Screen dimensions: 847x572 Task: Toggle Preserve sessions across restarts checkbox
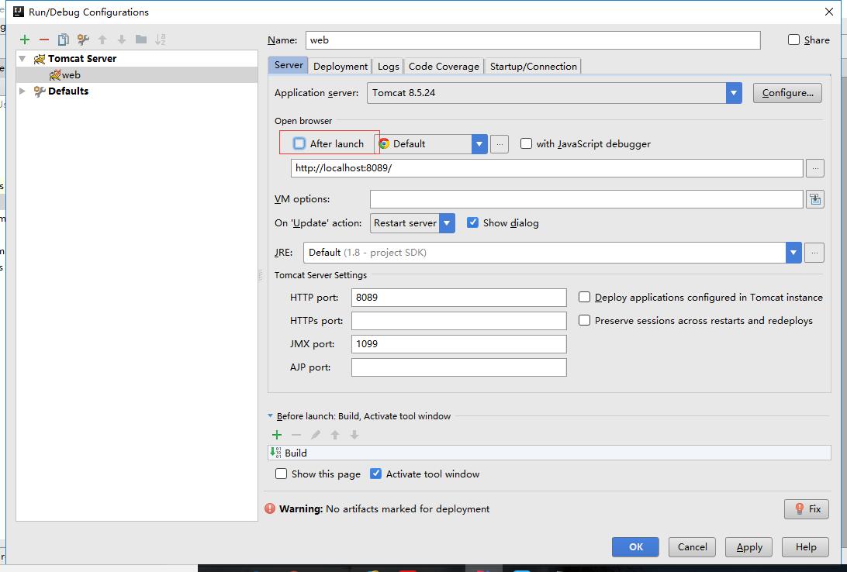(x=585, y=320)
